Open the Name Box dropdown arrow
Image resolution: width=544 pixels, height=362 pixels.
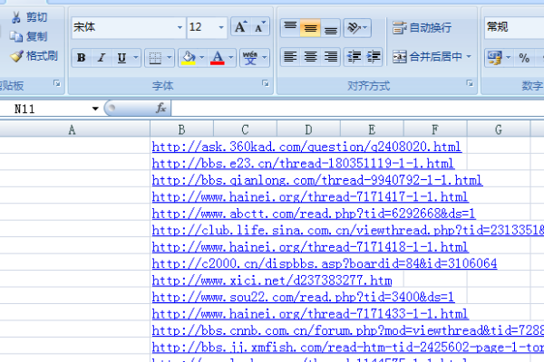95,109
